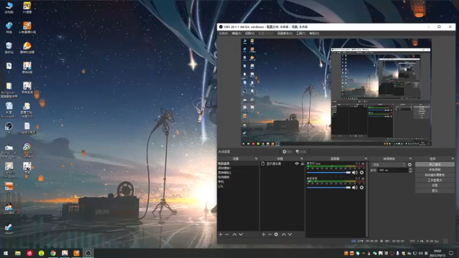Pop out the Controls dock with its header icon
The height and width of the screenshot is (258, 459).
pos(453,159)
